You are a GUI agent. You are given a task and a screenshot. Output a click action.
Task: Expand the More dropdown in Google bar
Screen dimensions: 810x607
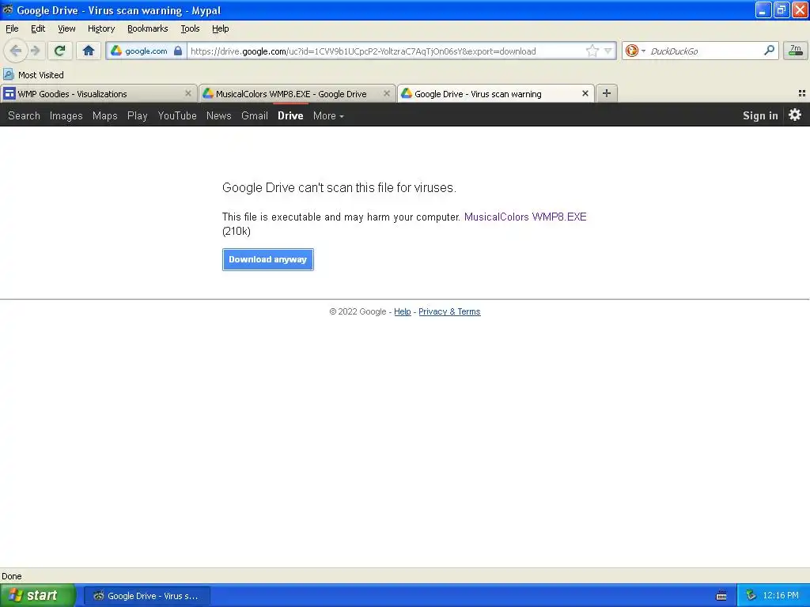coord(328,115)
